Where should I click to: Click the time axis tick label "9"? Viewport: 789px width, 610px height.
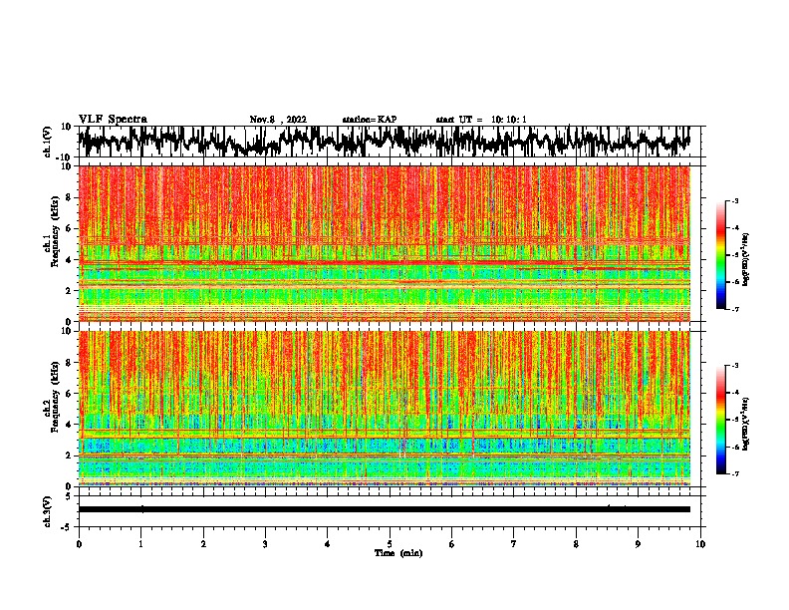click(x=638, y=544)
